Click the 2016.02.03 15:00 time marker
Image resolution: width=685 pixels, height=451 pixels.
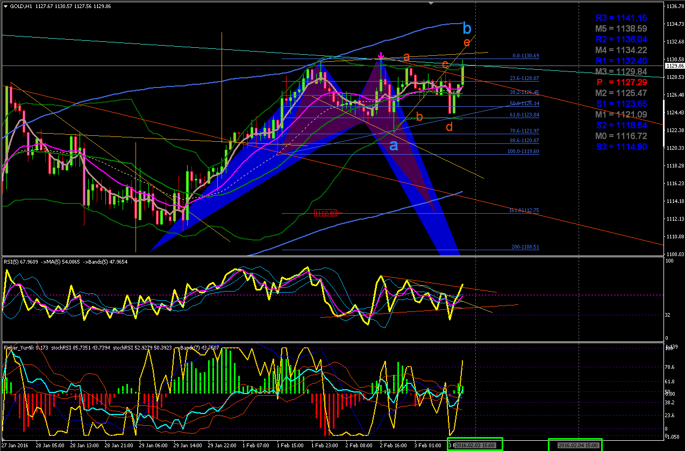(475, 445)
